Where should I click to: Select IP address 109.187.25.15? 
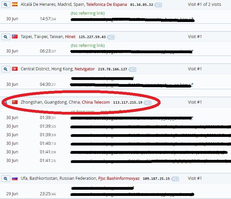click(x=156, y=179)
